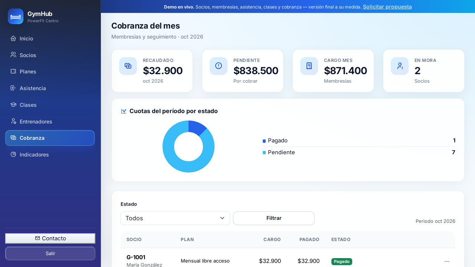The height and width of the screenshot is (267, 475).
Task: Click the "Mensual libre acceso" plan cell
Action: point(205,261)
